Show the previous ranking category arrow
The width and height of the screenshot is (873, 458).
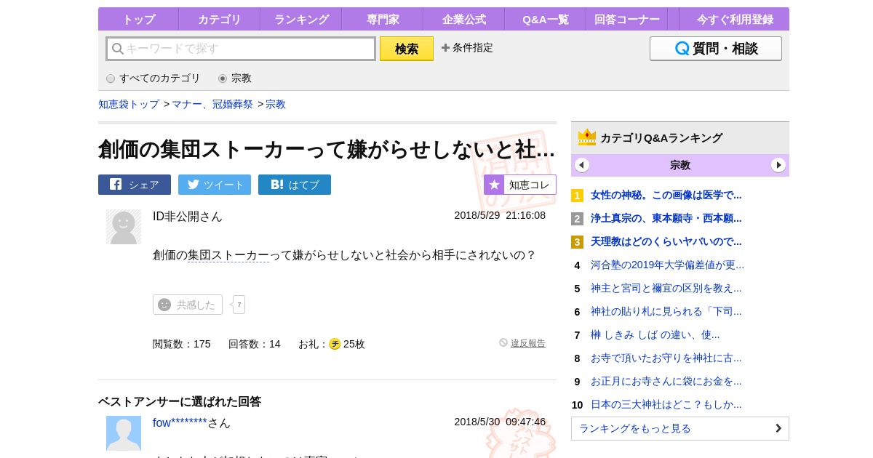point(582,165)
